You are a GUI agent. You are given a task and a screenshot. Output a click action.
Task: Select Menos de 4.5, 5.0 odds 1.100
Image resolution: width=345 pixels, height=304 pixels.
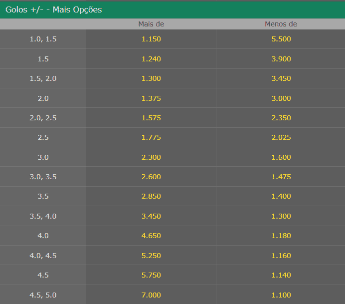tap(281, 295)
